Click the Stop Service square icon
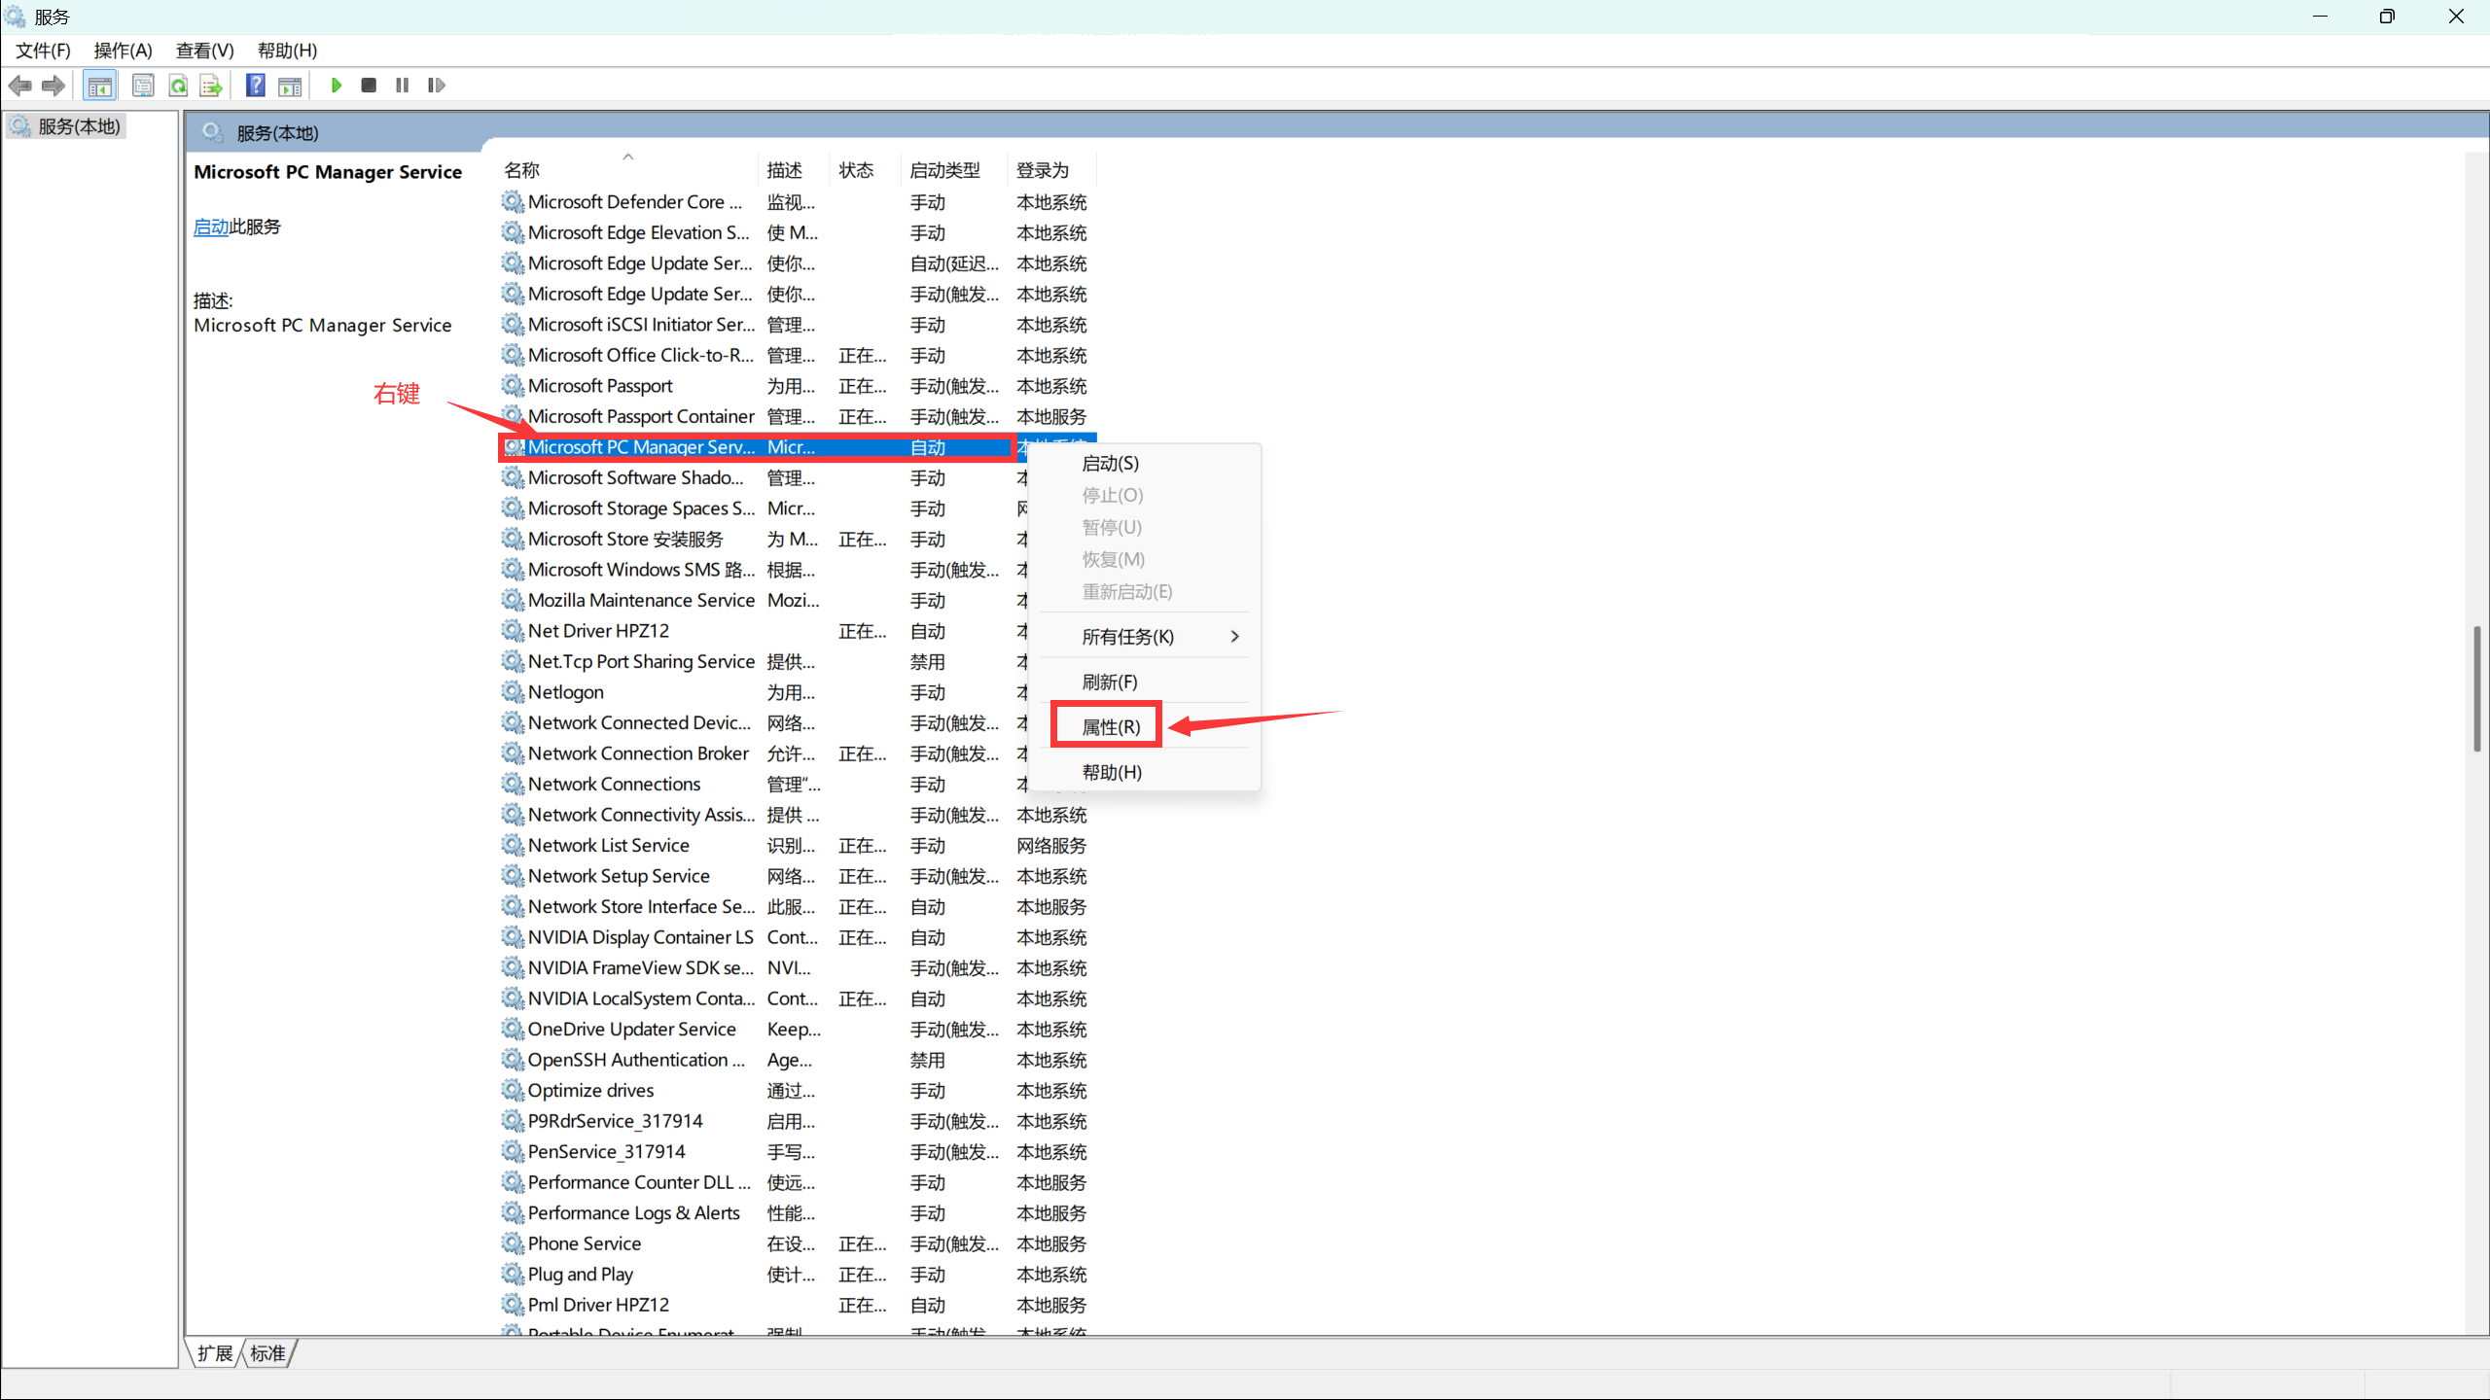This screenshot has height=1400, width=2490. tap(369, 86)
